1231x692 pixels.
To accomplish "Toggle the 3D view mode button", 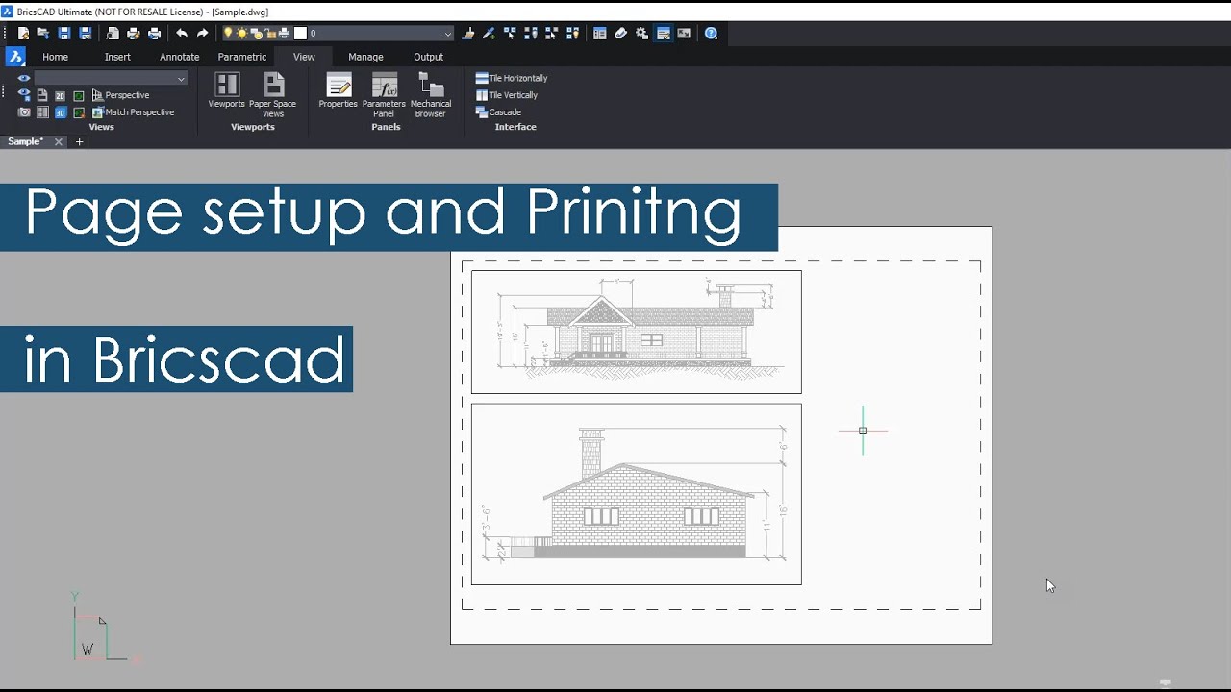I will 61,112.
